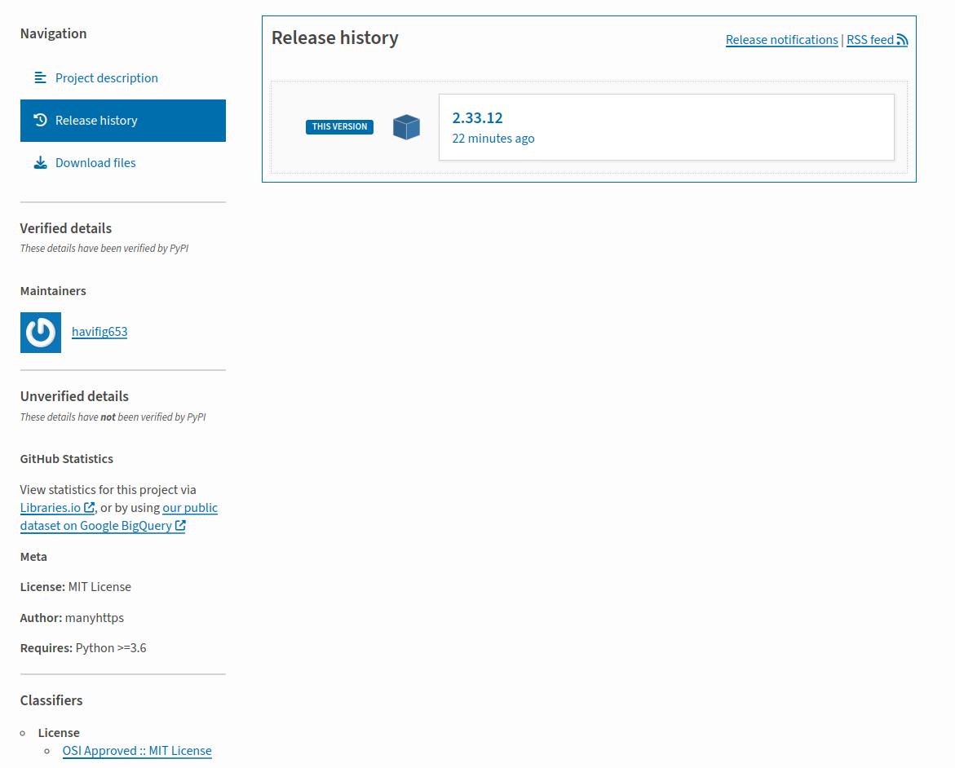
Task: Select the Release history navigation tab
Action: point(122,121)
